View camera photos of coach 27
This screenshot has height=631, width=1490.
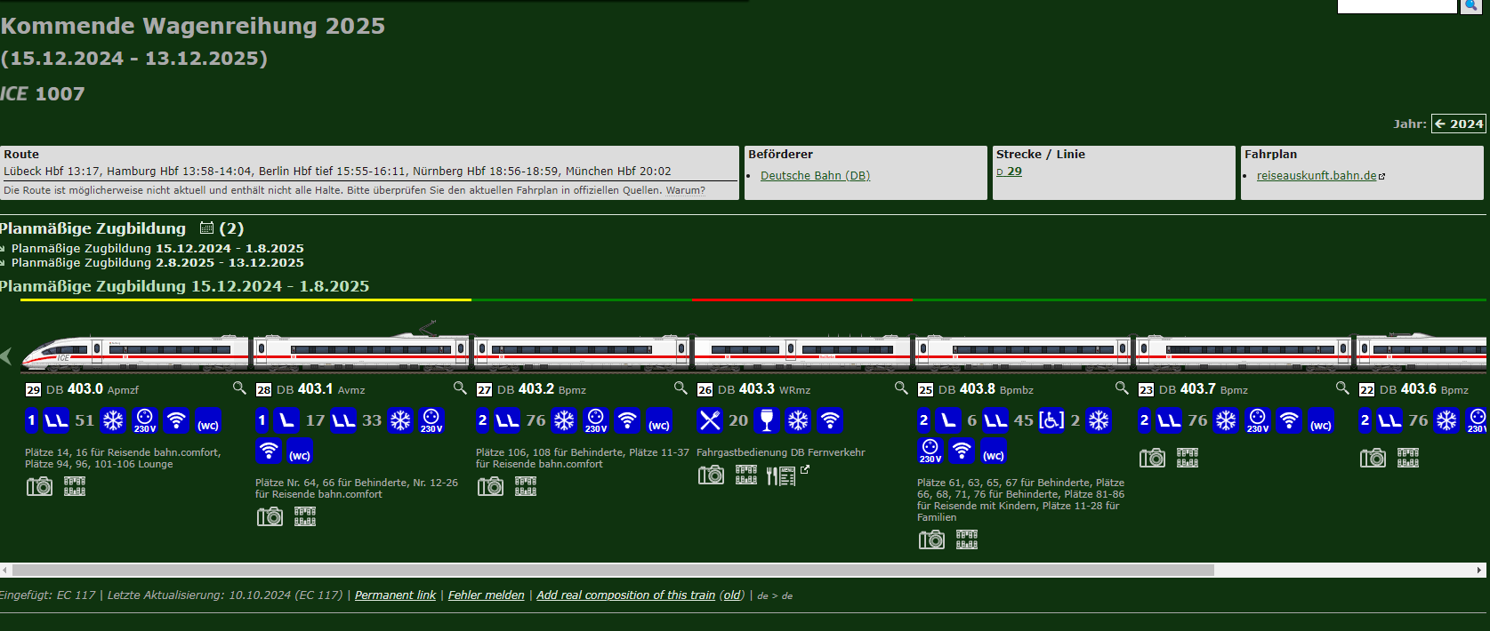(x=490, y=486)
